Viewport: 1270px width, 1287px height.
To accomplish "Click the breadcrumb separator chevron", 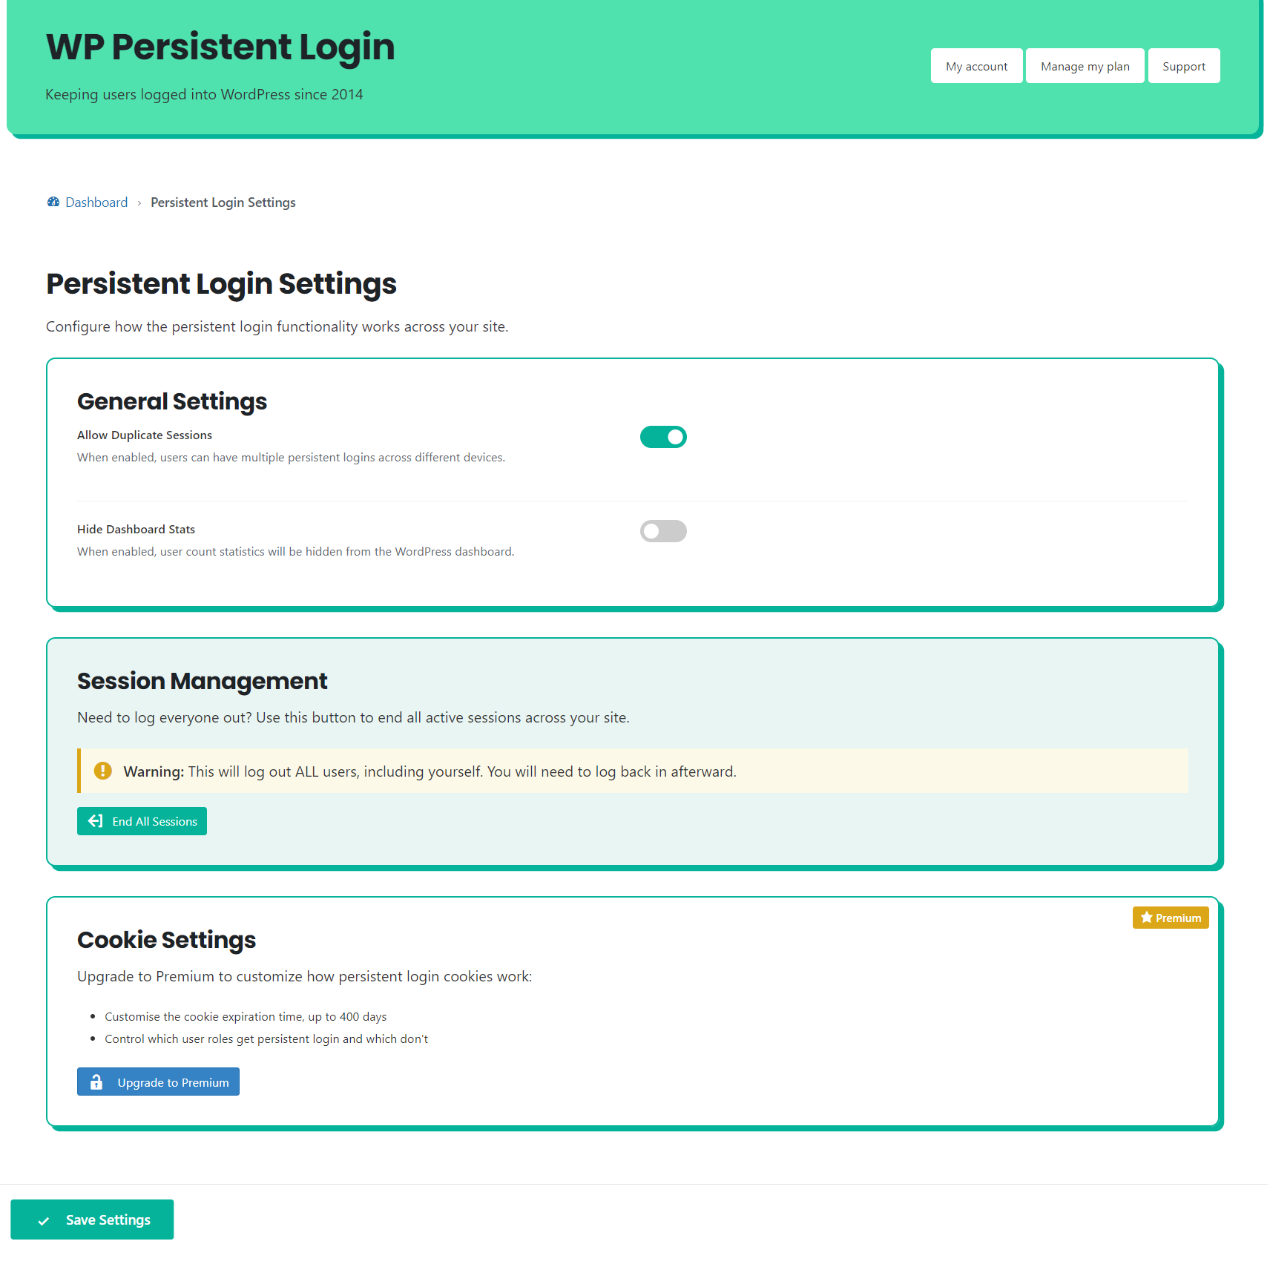I will tap(139, 202).
